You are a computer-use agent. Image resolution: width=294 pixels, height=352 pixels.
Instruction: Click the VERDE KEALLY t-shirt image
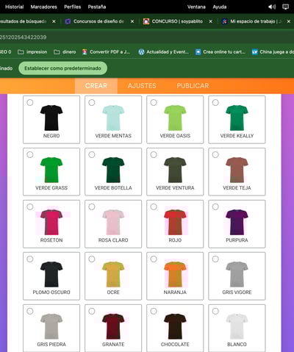tap(237, 118)
